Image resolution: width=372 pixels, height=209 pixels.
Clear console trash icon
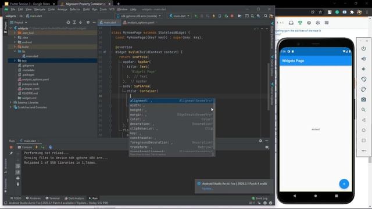point(18,184)
